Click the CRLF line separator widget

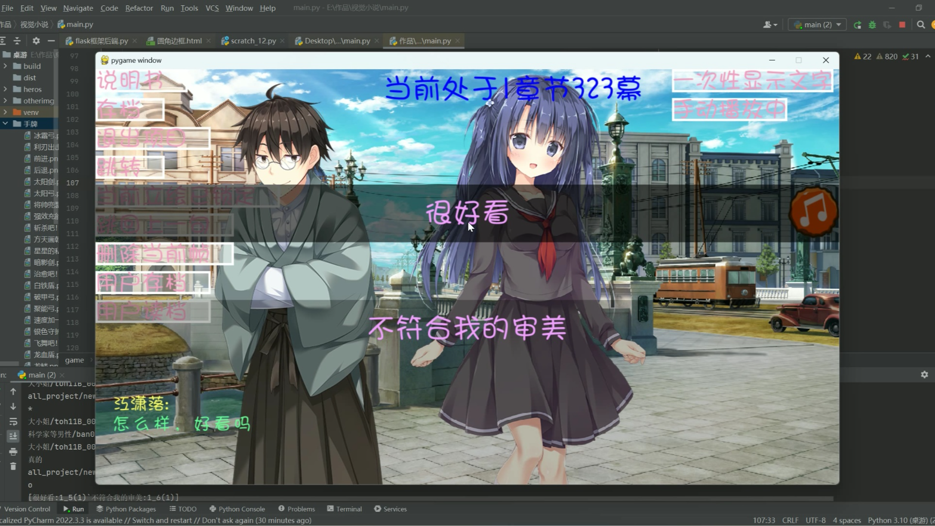[790, 520]
